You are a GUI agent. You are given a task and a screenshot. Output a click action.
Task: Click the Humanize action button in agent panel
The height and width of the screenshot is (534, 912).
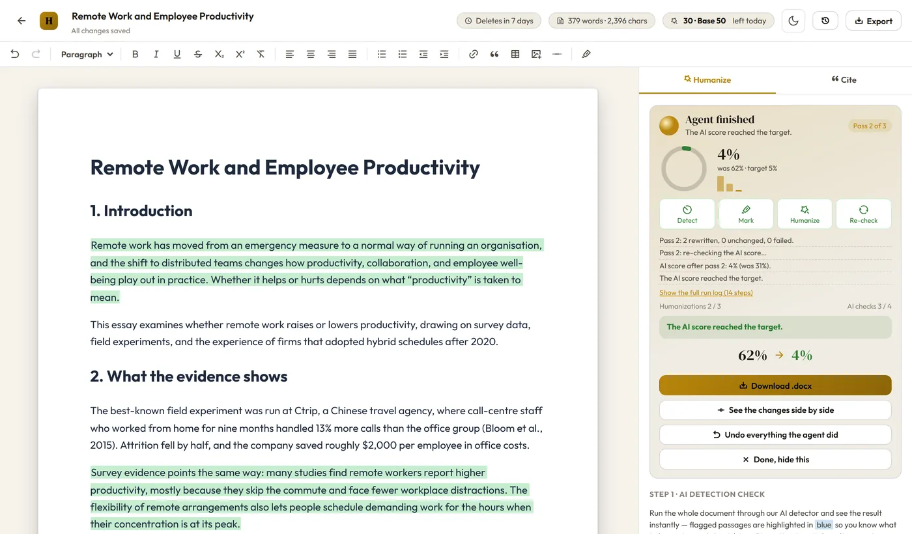point(805,214)
